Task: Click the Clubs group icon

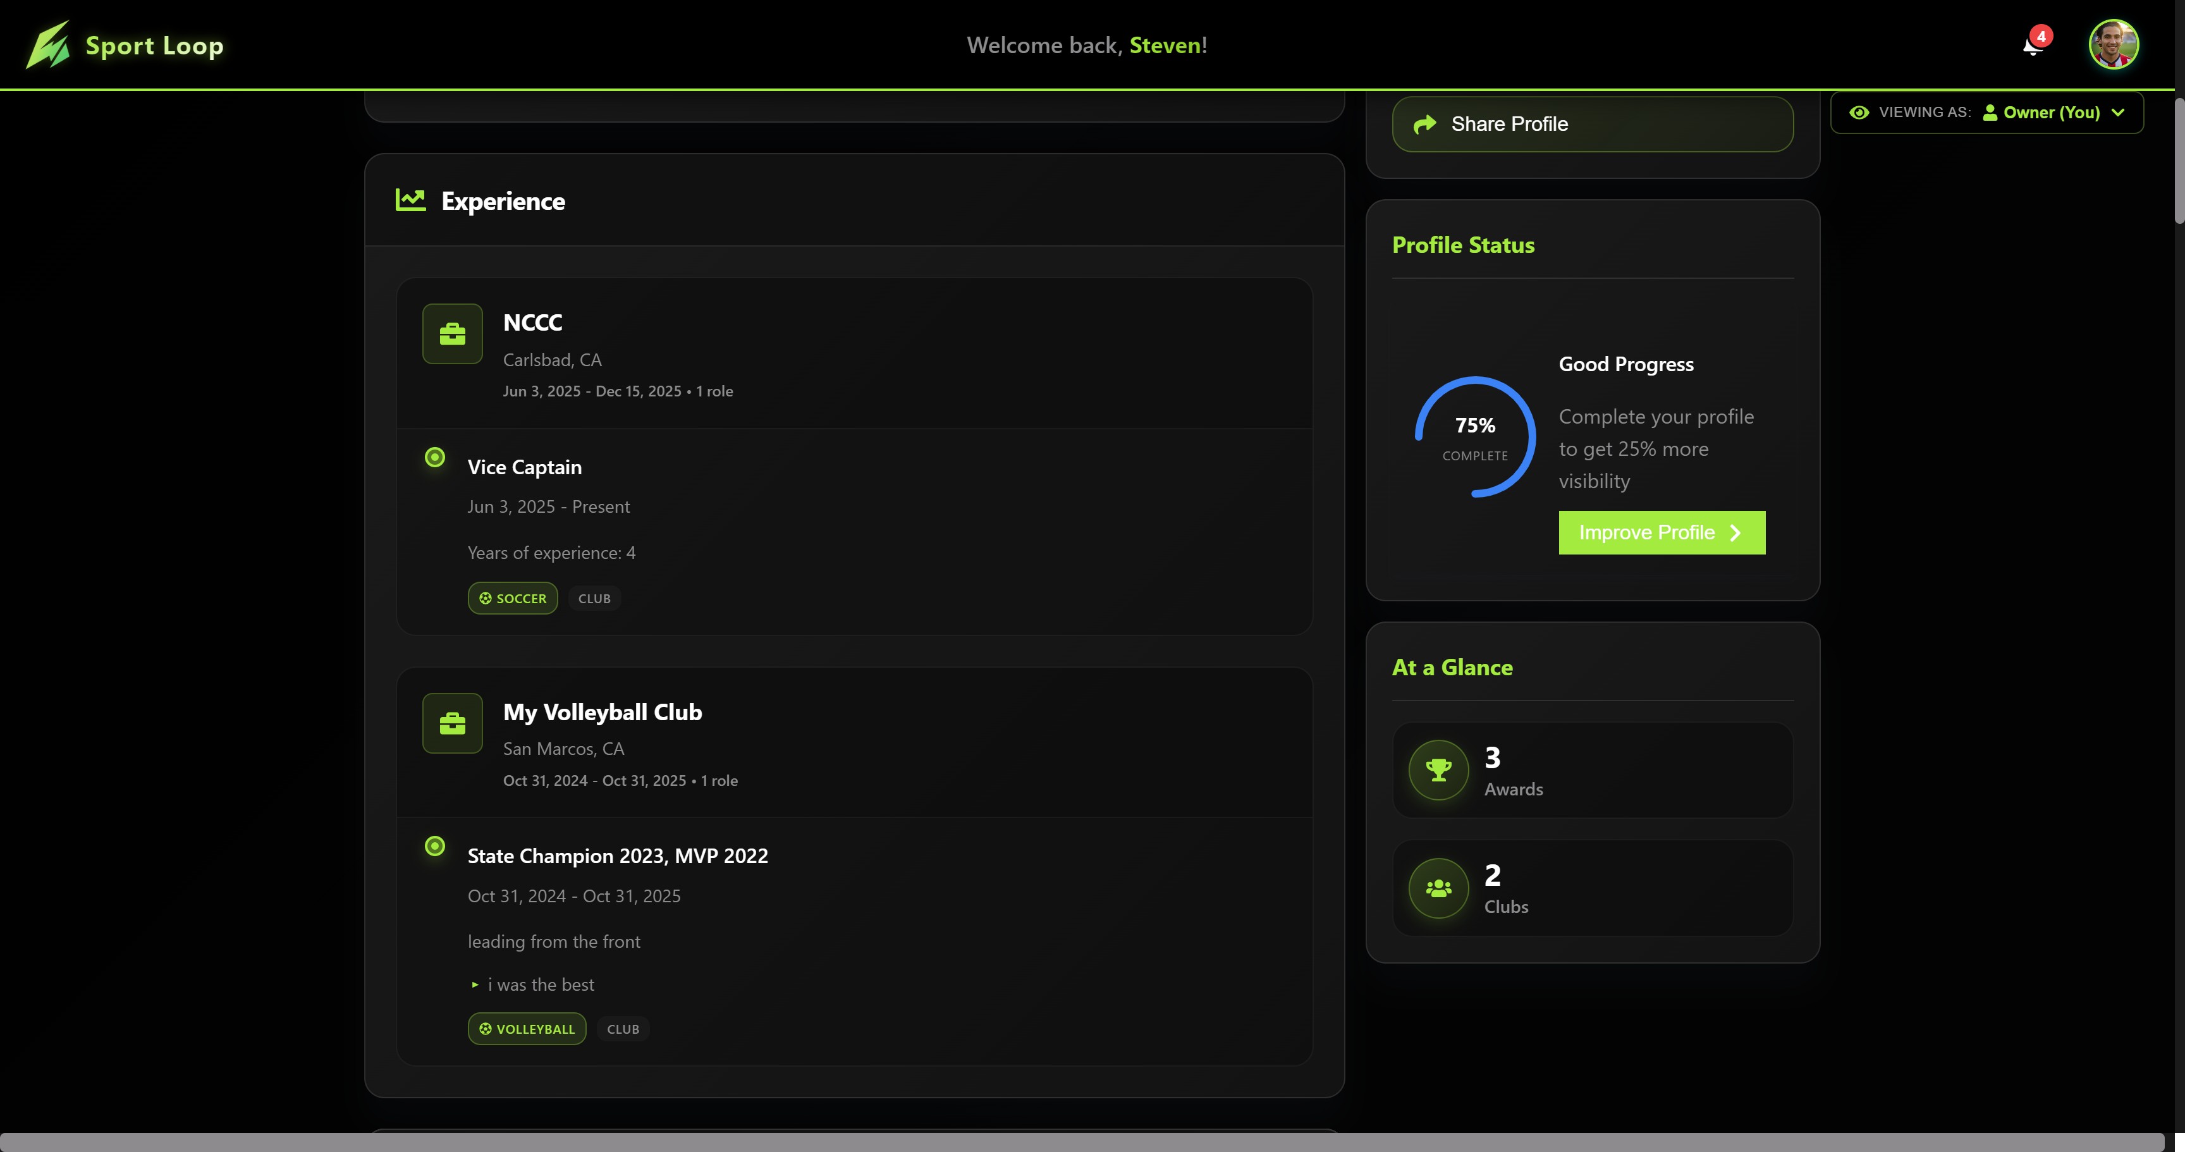Action: (1438, 888)
